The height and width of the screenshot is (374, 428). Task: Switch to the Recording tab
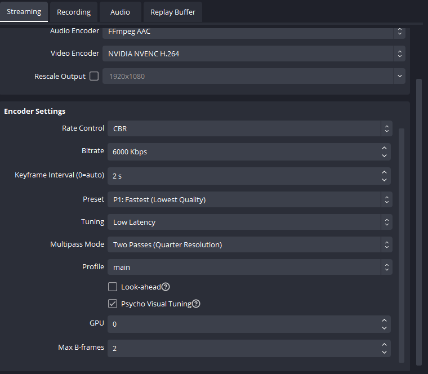(74, 12)
